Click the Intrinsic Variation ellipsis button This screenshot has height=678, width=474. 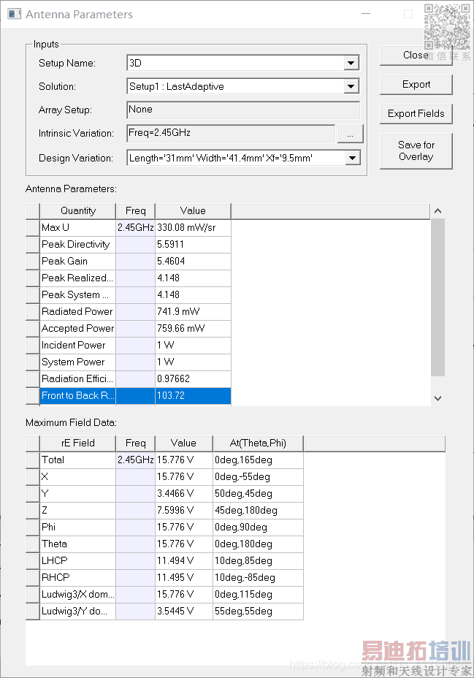(x=350, y=134)
